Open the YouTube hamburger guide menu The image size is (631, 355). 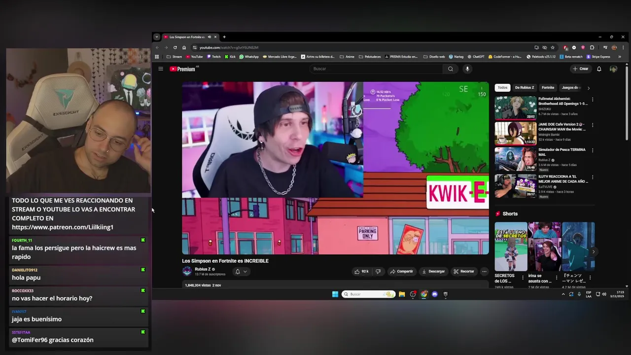point(161,69)
